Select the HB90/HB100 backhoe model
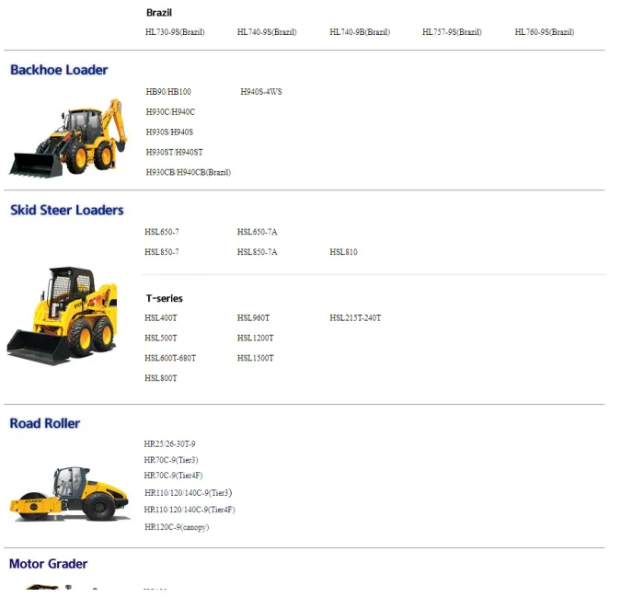The width and height of the screenshot is (644, 597). [168, 92]
